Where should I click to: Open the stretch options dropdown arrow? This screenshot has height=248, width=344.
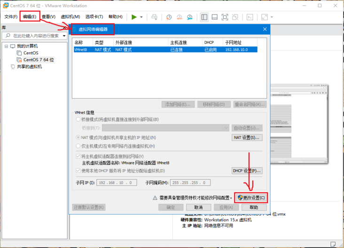coord(272,17)
